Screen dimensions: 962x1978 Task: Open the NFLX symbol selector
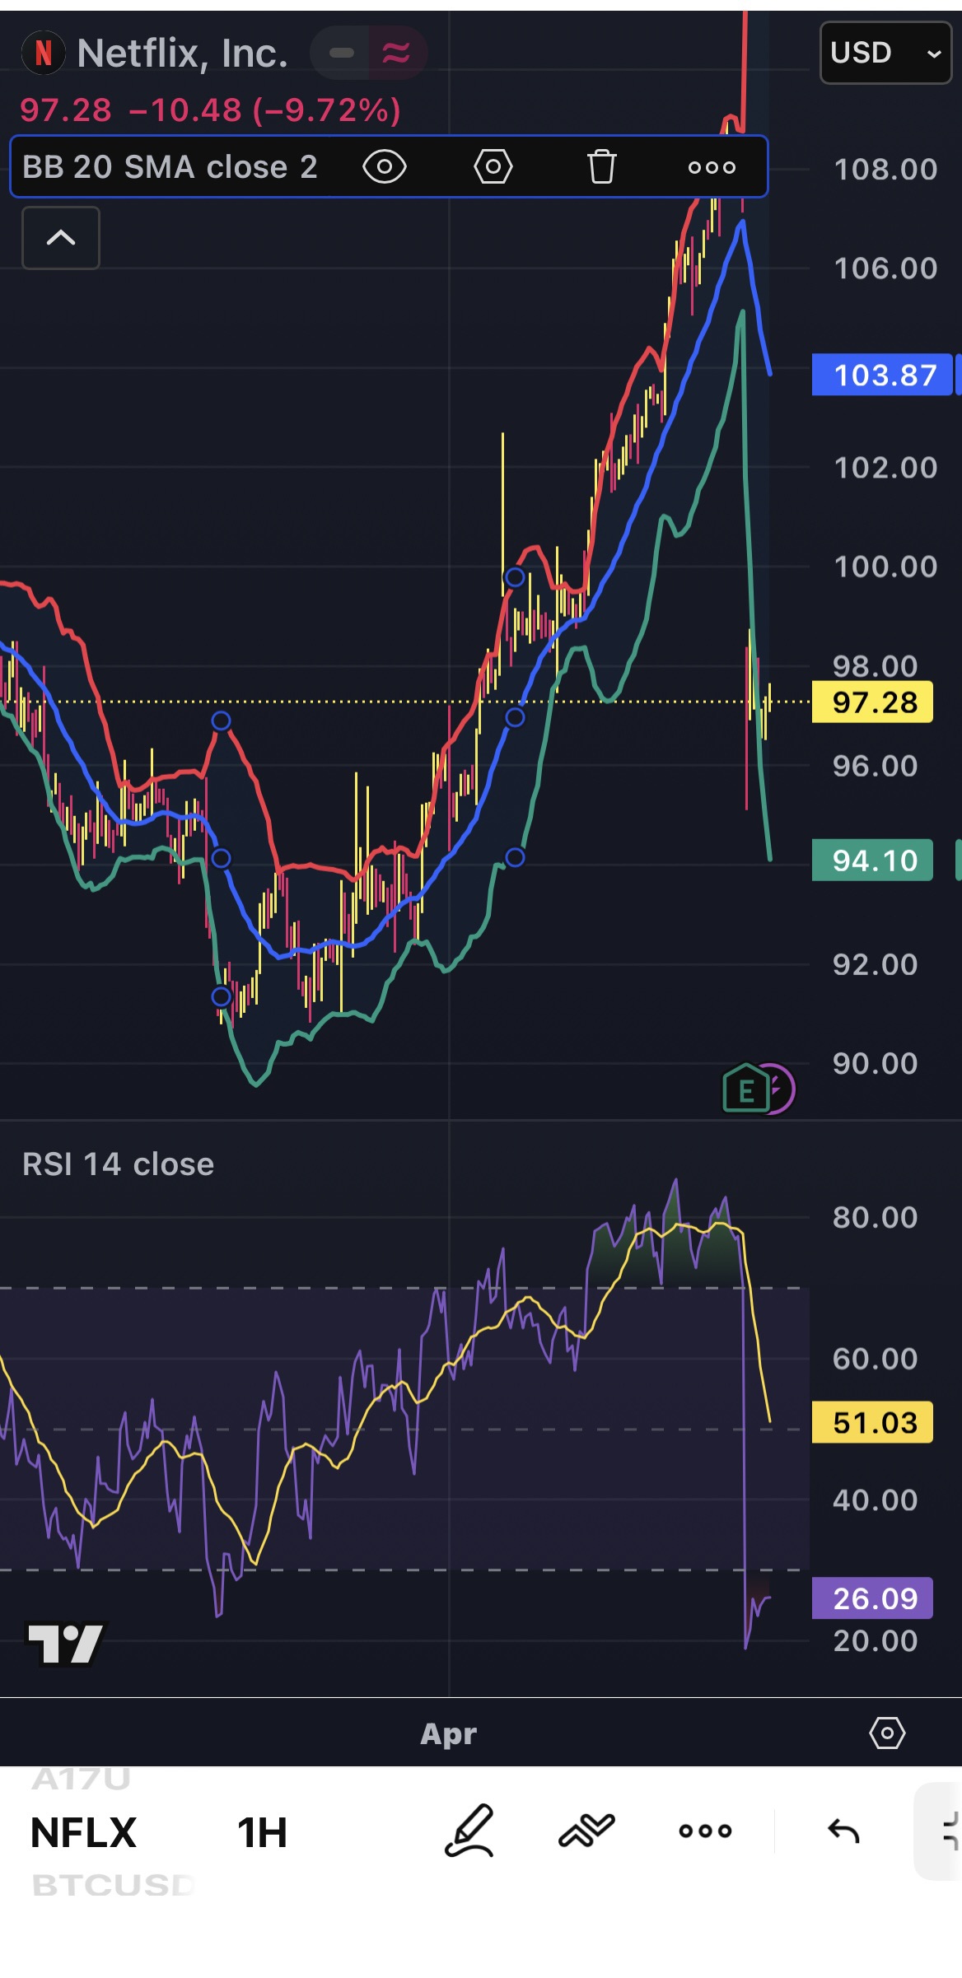click(x=83, y=1833)
